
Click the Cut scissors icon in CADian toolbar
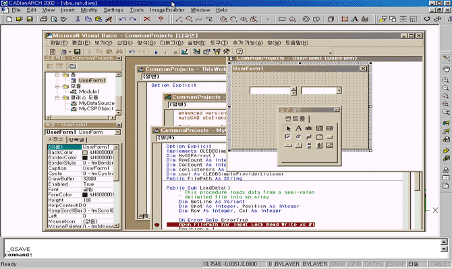click(78, 20)
